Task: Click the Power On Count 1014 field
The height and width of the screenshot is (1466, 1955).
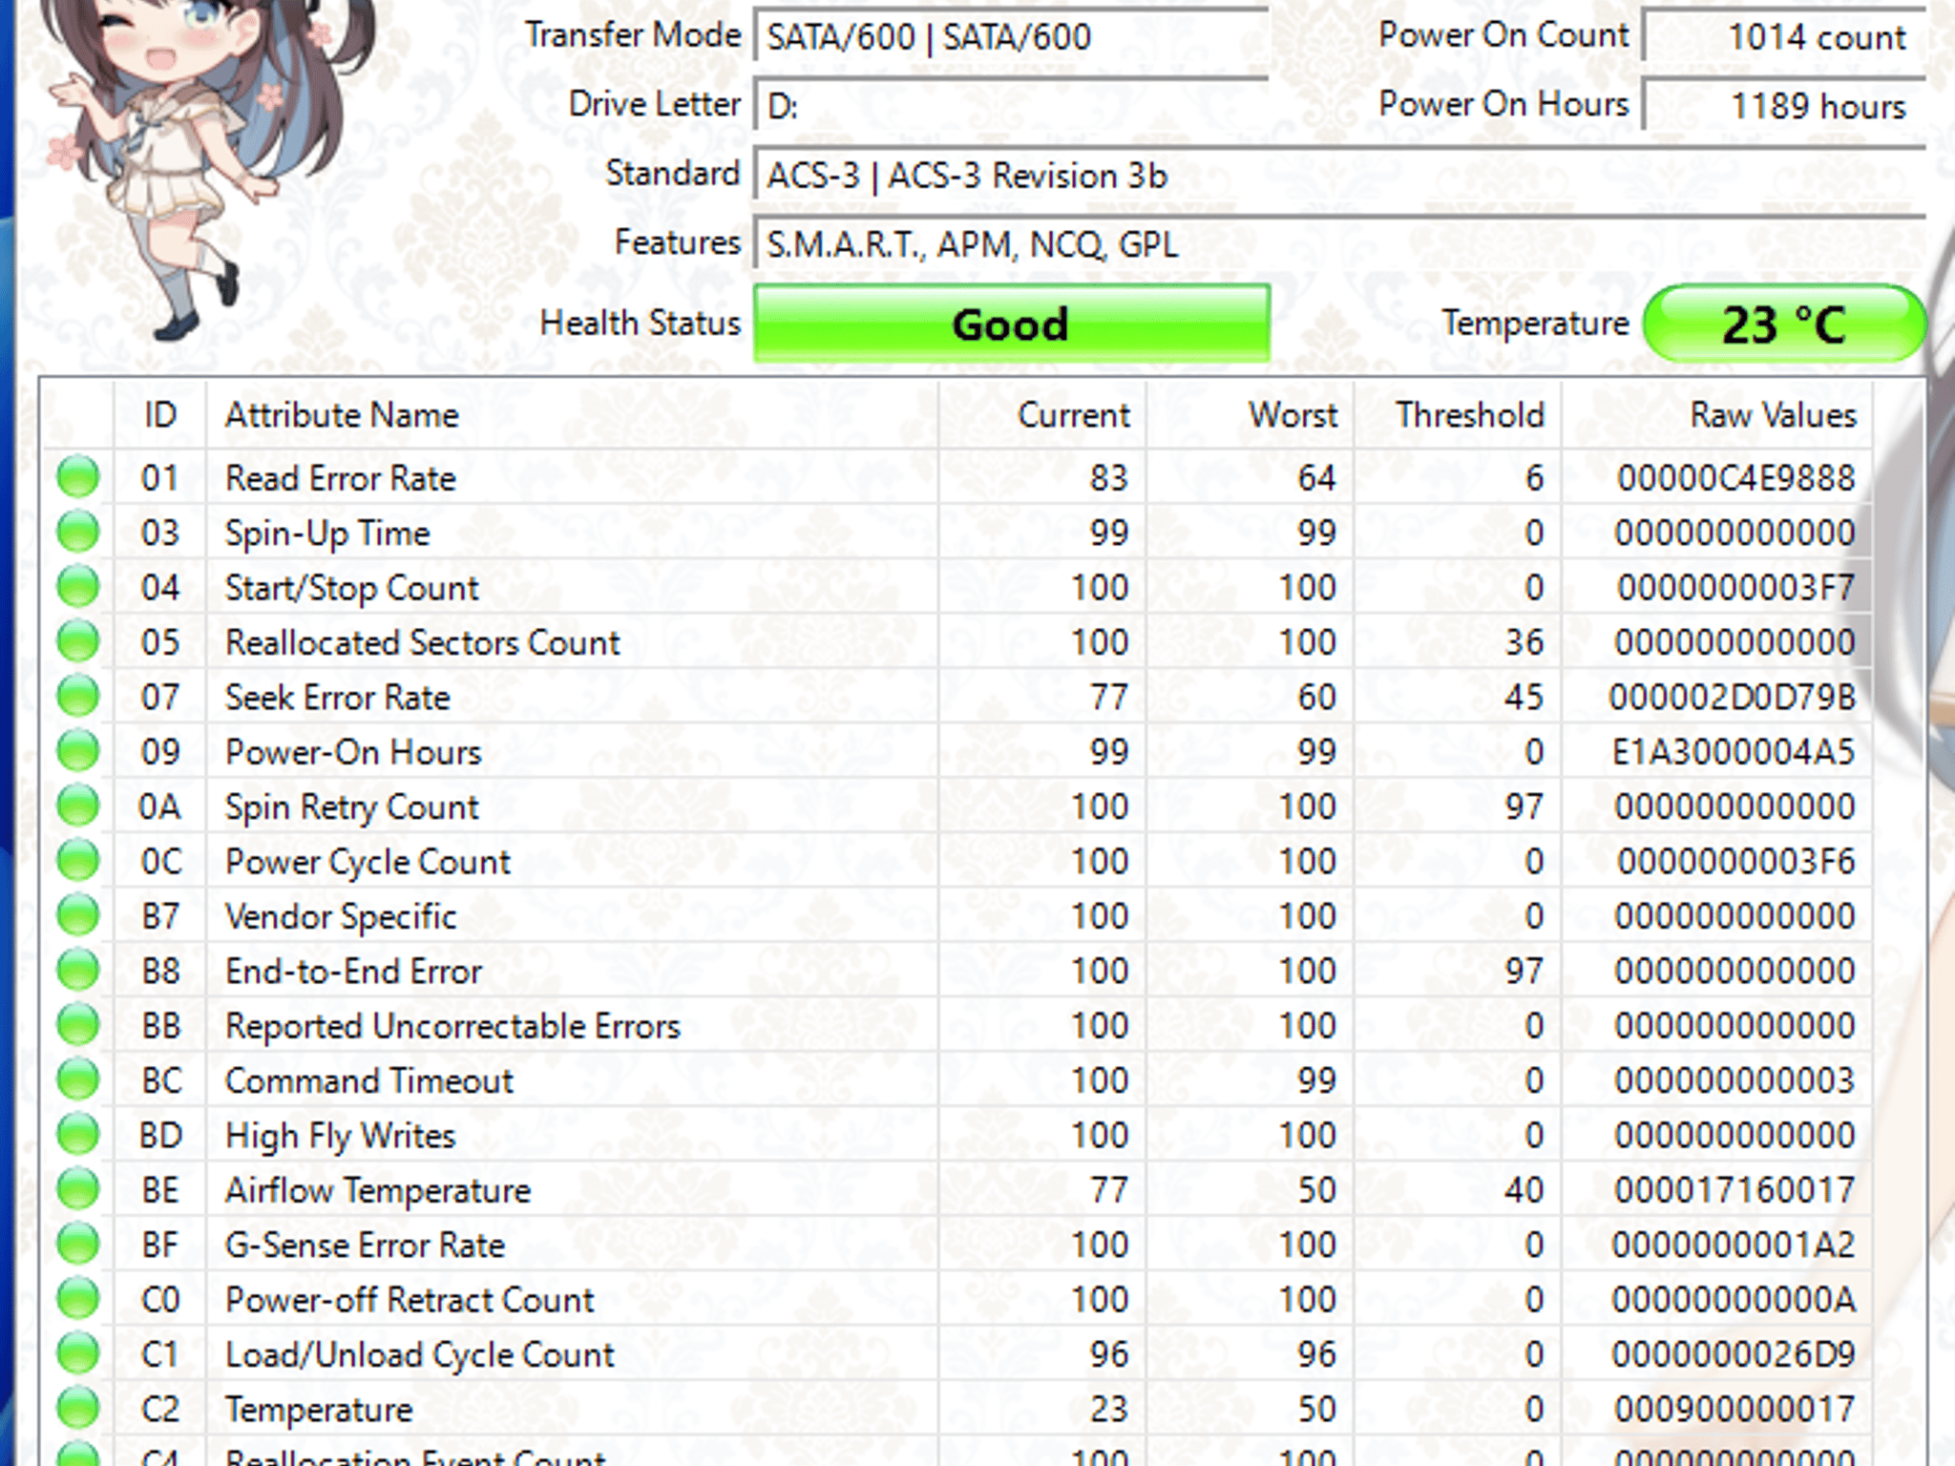Action: [x=1784, y=37]
